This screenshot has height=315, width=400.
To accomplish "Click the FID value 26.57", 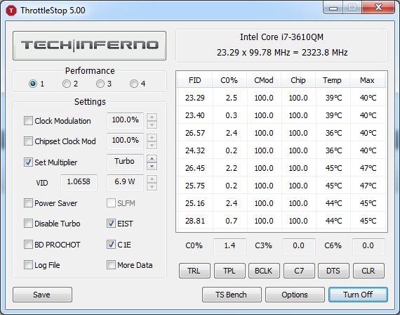I will tap(195, 133).
